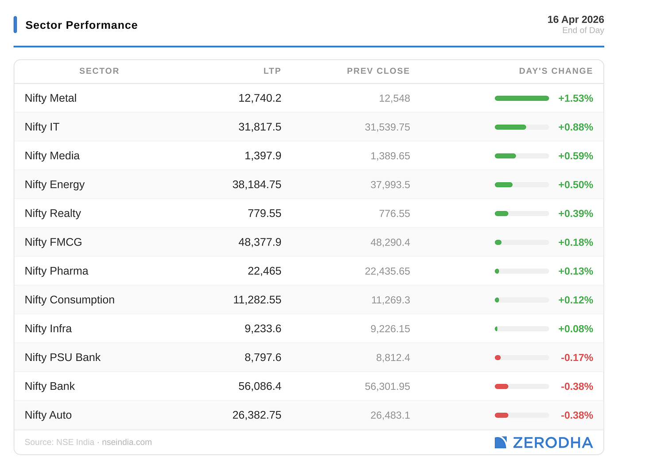Click the Nifty FMCG change progress bar
This screenshot has height=472, width=645.
[522, 242]
